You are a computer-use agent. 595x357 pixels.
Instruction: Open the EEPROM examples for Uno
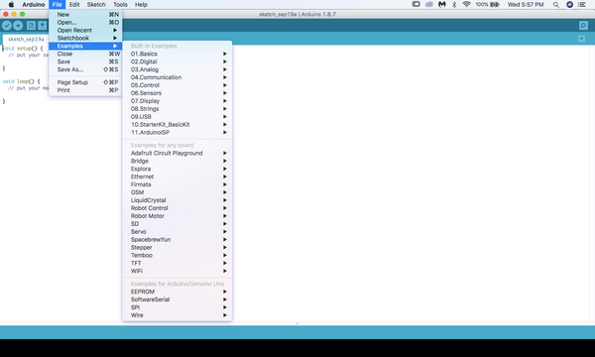tap(178, 292)
